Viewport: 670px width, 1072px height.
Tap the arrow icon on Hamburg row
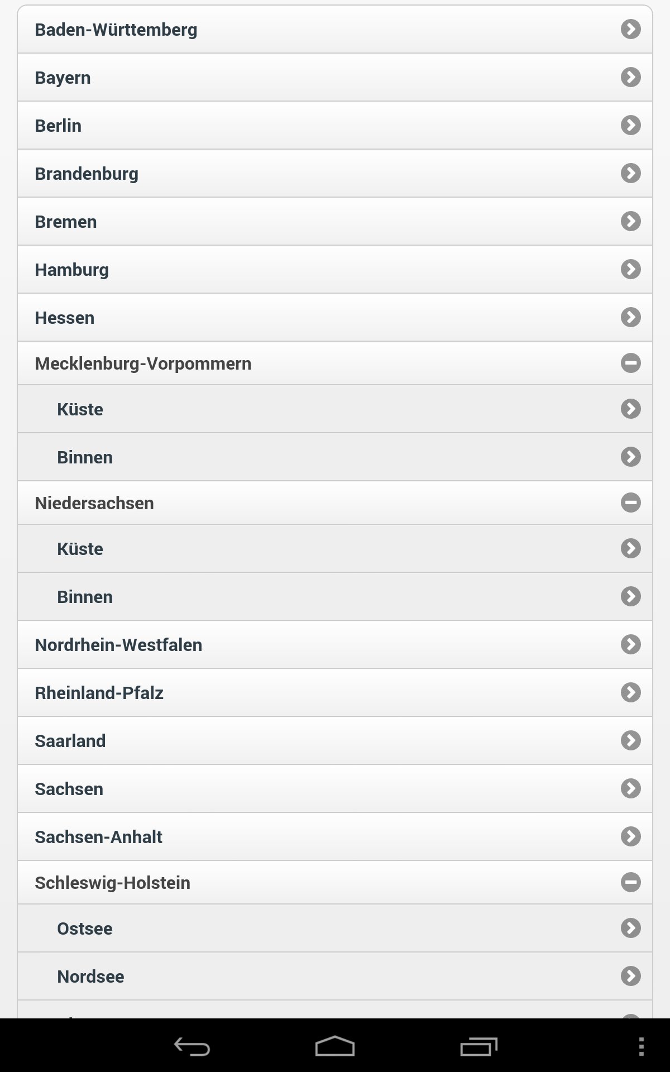(x=630, y=269)
